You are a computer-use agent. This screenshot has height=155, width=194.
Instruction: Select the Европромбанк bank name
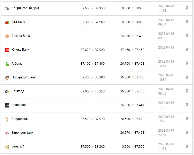coord(22,133)
